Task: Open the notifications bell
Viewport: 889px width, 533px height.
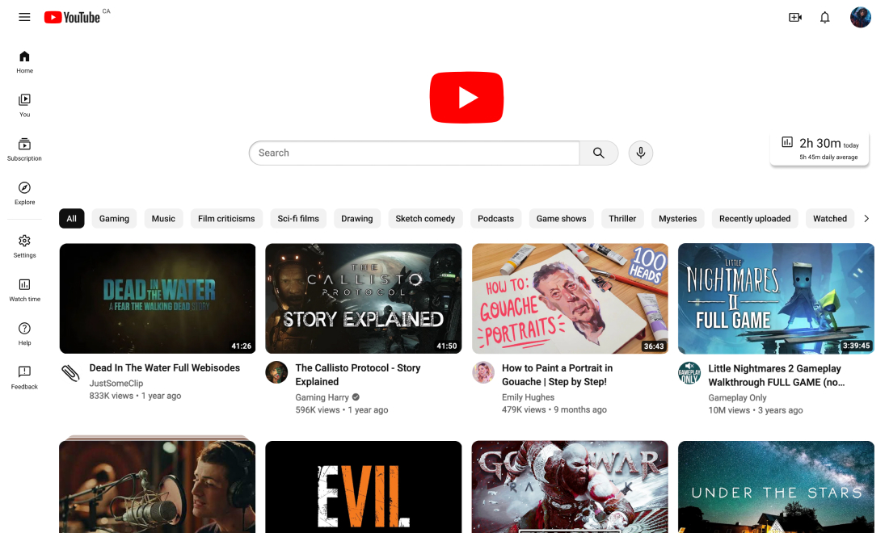Action: pyautogui.click(x=825, y=18)
